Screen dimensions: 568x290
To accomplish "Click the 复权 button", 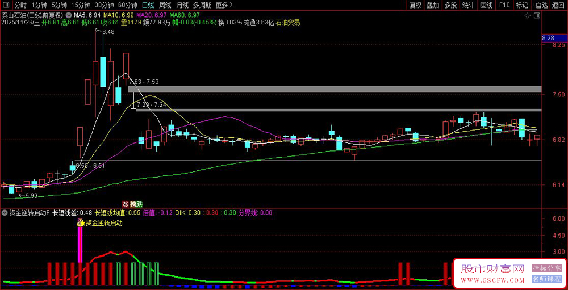I will point(415,5).
